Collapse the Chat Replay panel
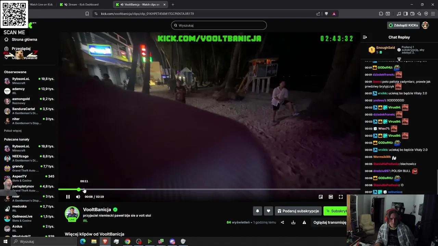This screenshot has width=438, height=246. tap(365, 37)
